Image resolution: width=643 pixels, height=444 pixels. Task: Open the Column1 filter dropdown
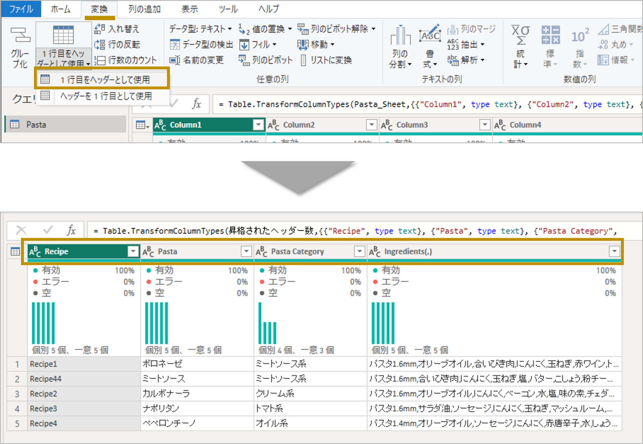coord(258,125)
